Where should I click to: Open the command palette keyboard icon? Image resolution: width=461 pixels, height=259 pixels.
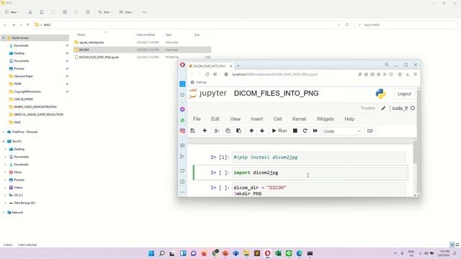370,131
